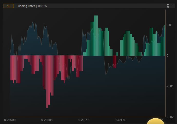The image size is (177, 124).
Task: Click the '0.01 %' value in header
Action: (42, 6)
